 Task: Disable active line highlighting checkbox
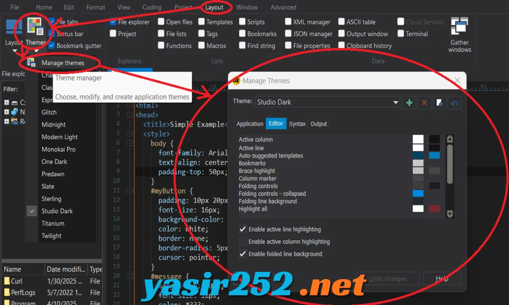(243, 229)
